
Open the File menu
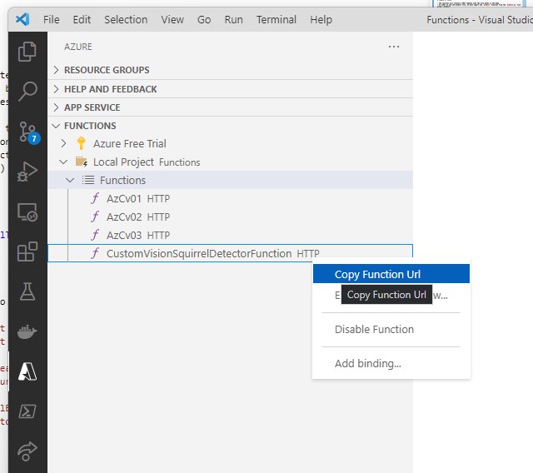(52, 19)
